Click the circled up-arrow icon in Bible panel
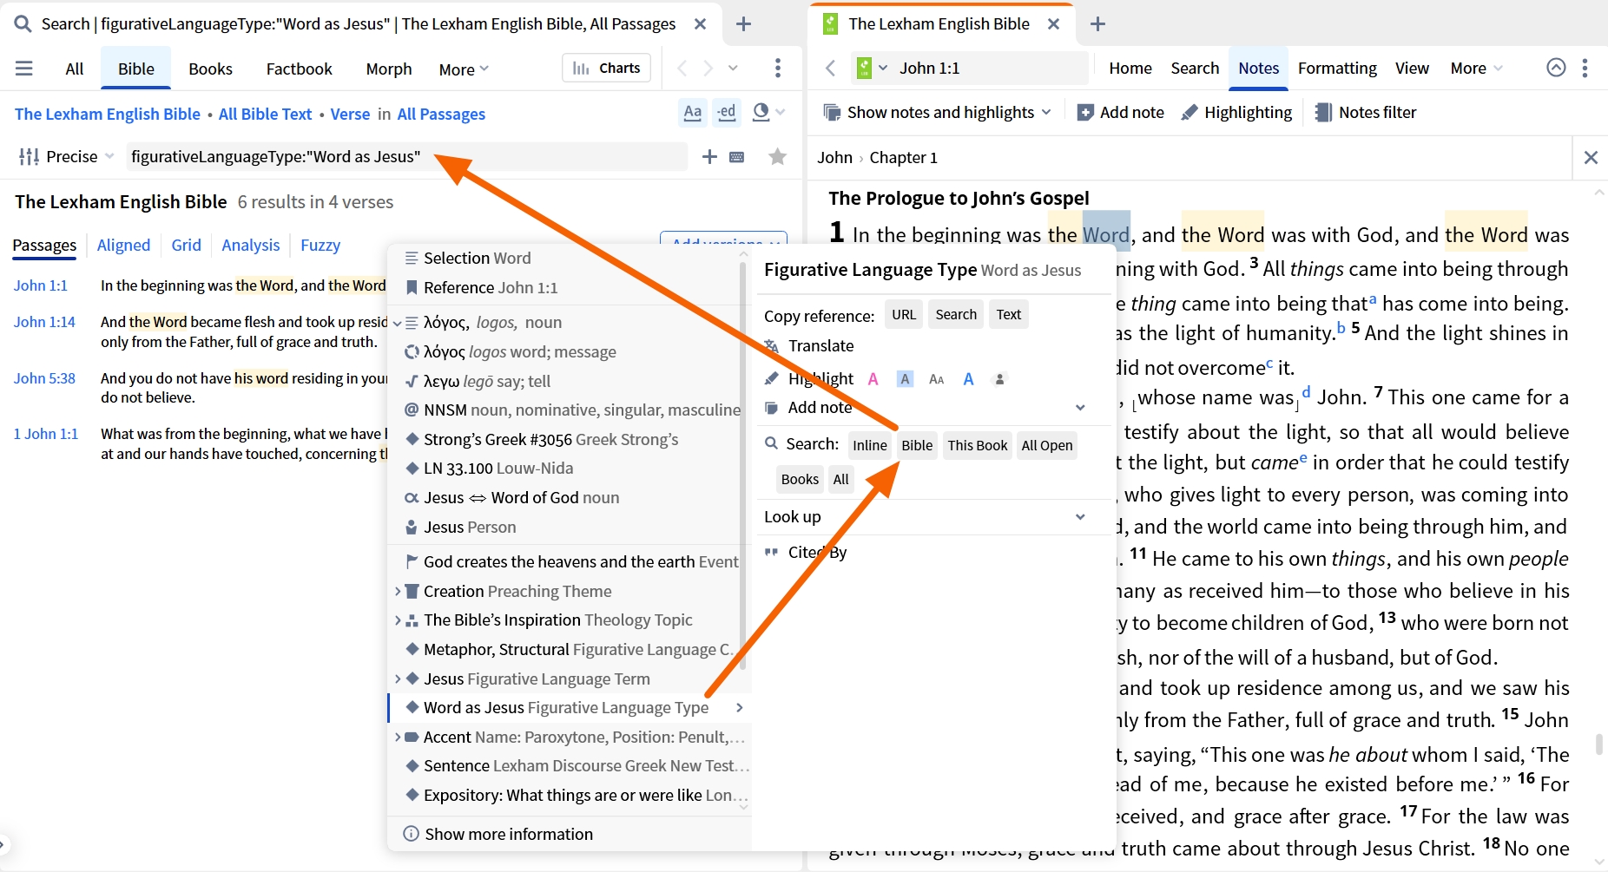The width and height of the screenshot is (1608, 872). 1556,68
